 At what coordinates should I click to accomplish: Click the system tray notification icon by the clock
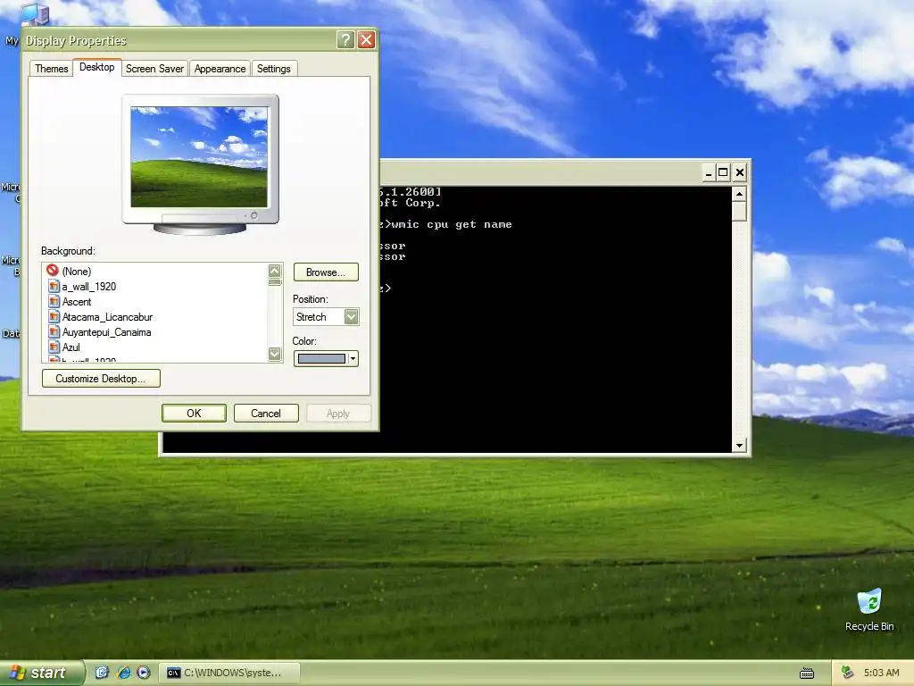tap(848, 673)
